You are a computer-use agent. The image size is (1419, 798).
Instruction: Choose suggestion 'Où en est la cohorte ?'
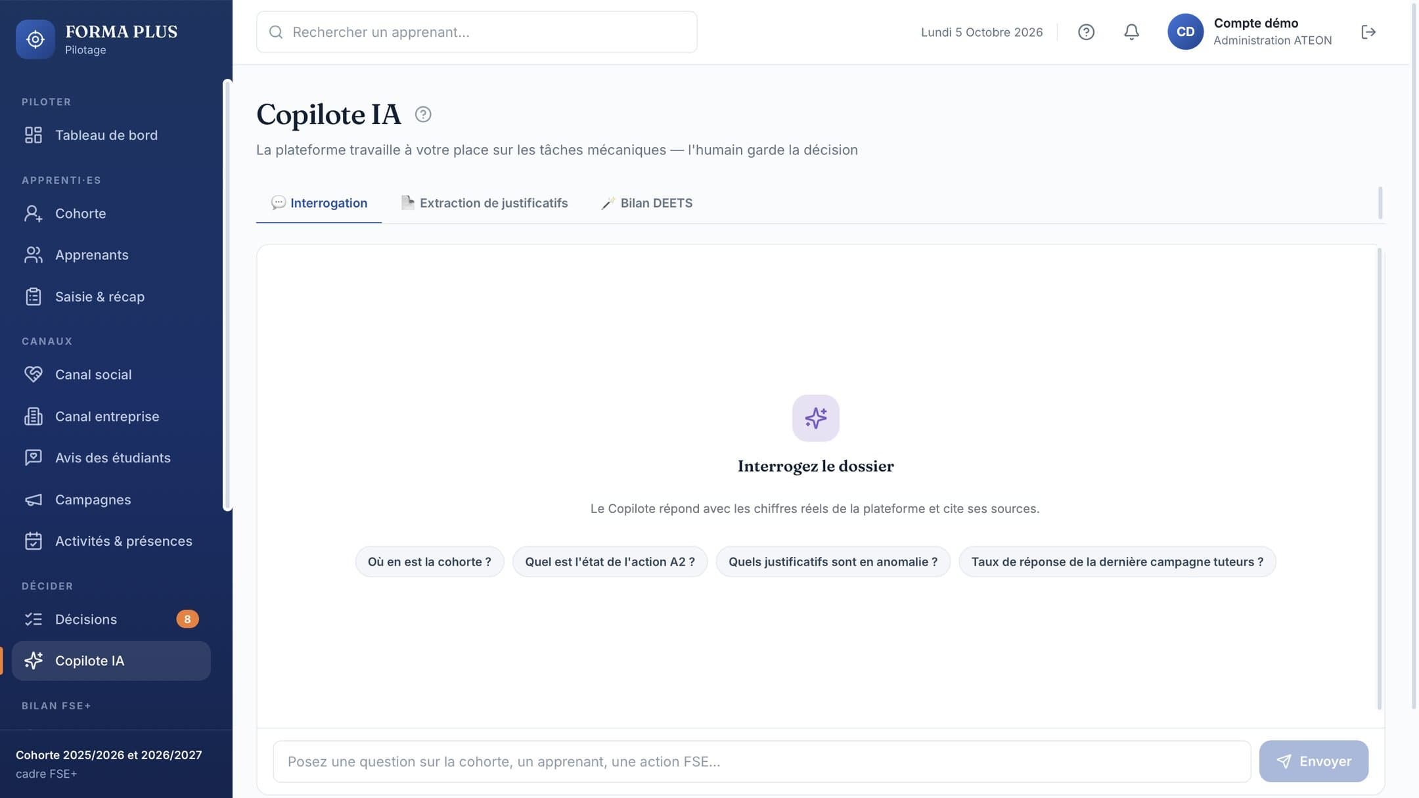(430, 562)
